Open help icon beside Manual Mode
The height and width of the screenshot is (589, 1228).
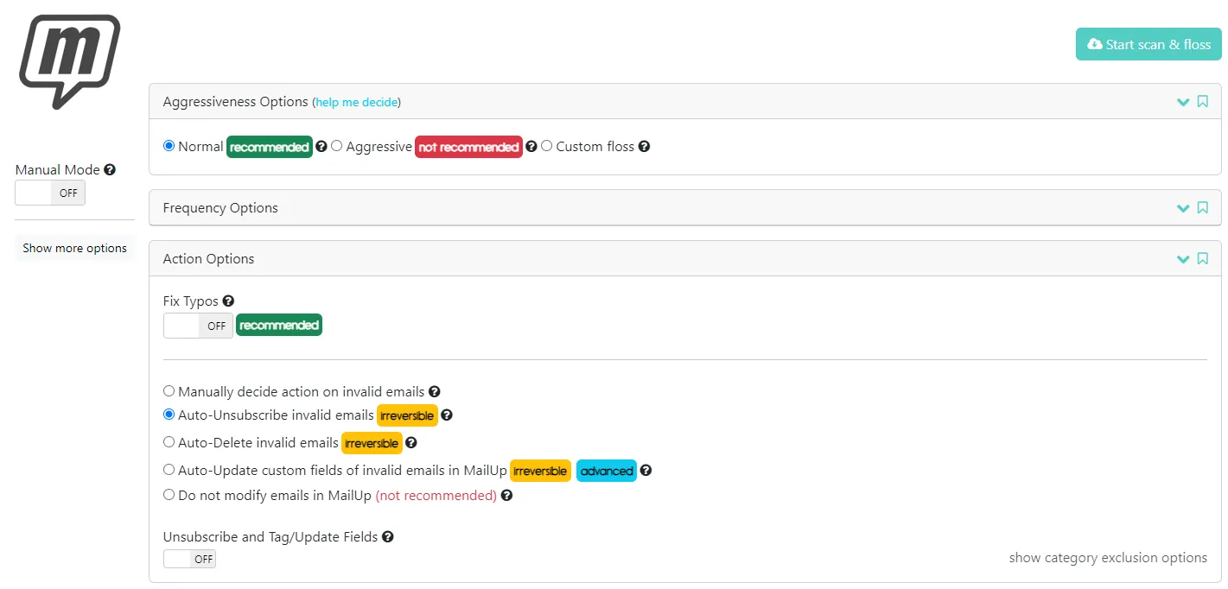(x=110, y=170)
